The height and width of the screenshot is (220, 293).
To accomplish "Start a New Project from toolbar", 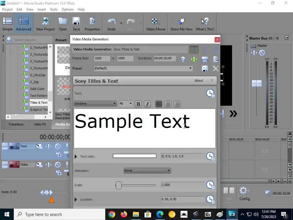I will [45, 23].
